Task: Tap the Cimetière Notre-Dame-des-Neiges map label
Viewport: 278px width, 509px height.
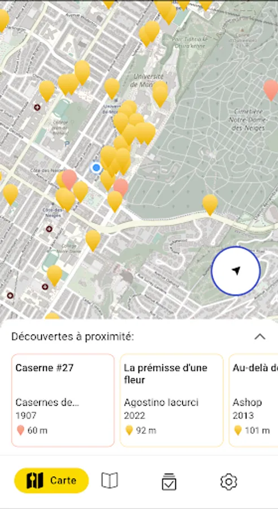Action: point(248,119)
